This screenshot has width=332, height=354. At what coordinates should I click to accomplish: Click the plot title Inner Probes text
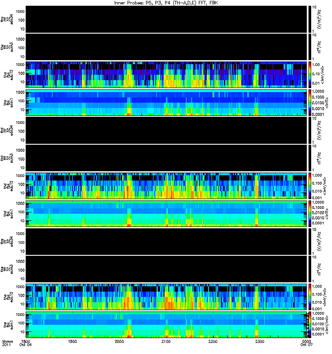[x=129, y=3]
